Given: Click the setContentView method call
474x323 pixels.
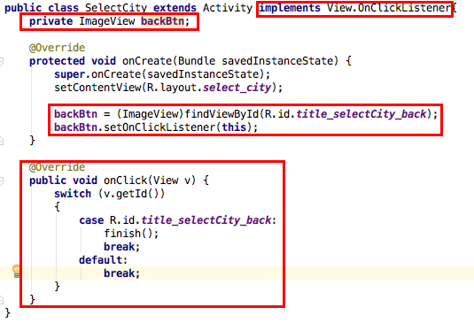Looking at the screenshot, I should [x=97, y=88].
